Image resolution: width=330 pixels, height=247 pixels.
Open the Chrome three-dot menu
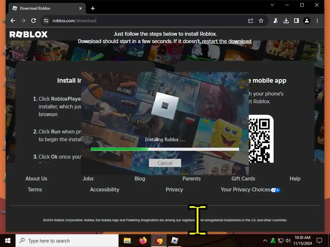pos(317,21)
